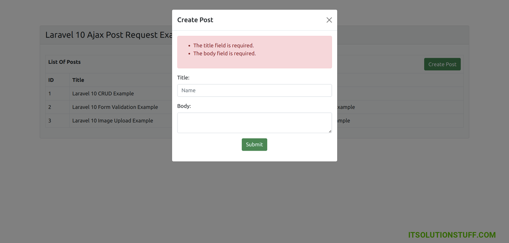This screenshot has width=509, height=243.
Task: Click the "Body:" form label
Action: click(x=184, y=106)
